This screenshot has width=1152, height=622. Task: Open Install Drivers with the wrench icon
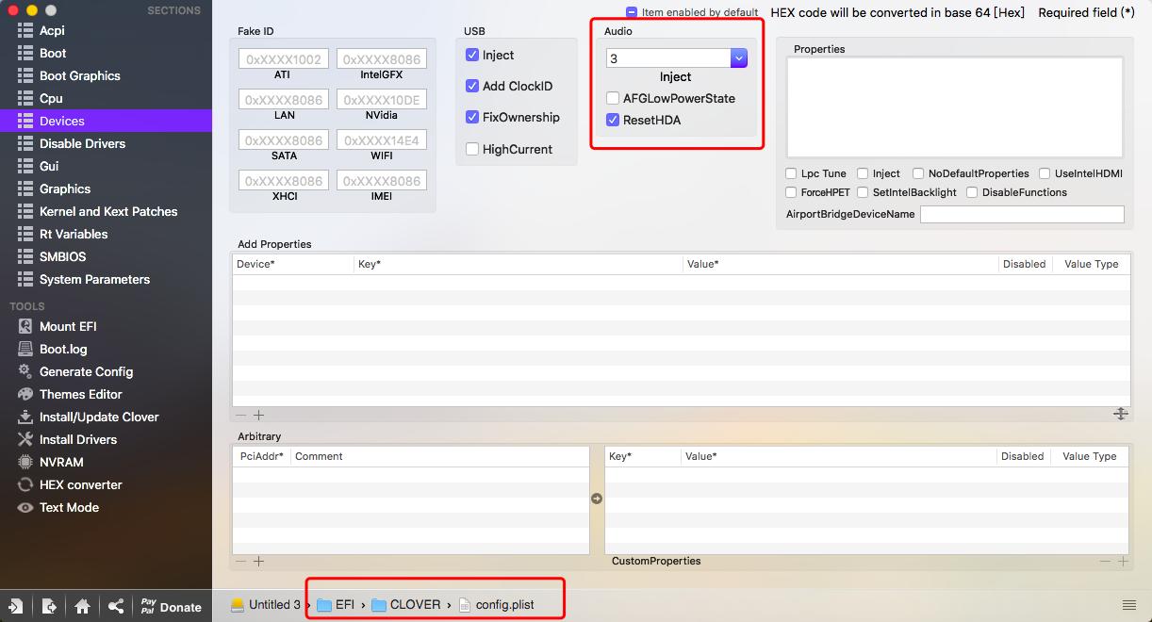(78, 439)
